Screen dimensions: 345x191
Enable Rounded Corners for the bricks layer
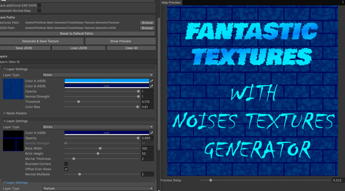click(66, 164)
